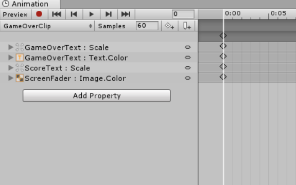The image size is (296, 185).
Task: Open the GameOverClip clip dropdown
Action: click(x=47, y=26)
